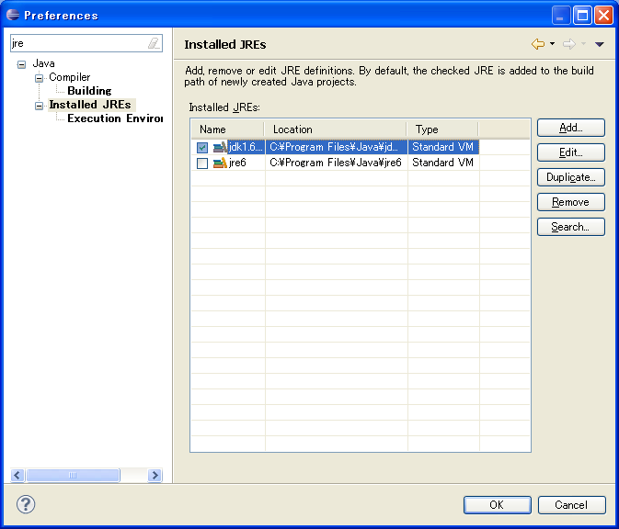Click the jdk1.6 JRE library icon

[x=220, y=147]
